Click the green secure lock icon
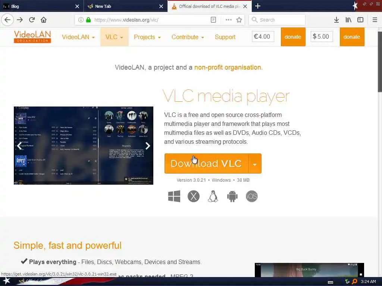The image size is (382, 286). click(88, 20)
